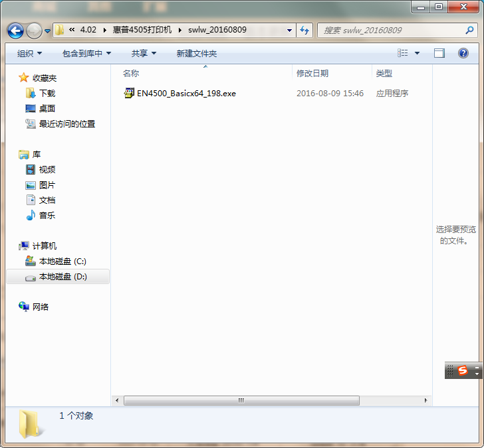Image resolution: width=484 pixels, height=448 pixels.
Task: Open the address bar history dropdown
Action: (289, 30)
